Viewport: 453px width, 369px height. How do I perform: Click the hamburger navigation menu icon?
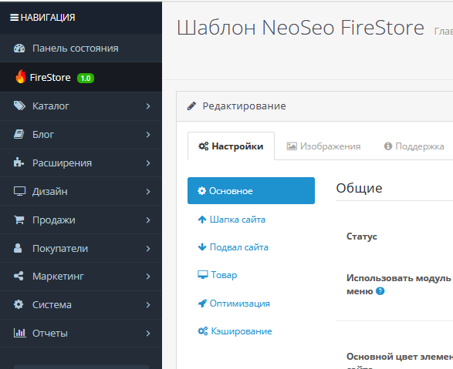point(14,18)
